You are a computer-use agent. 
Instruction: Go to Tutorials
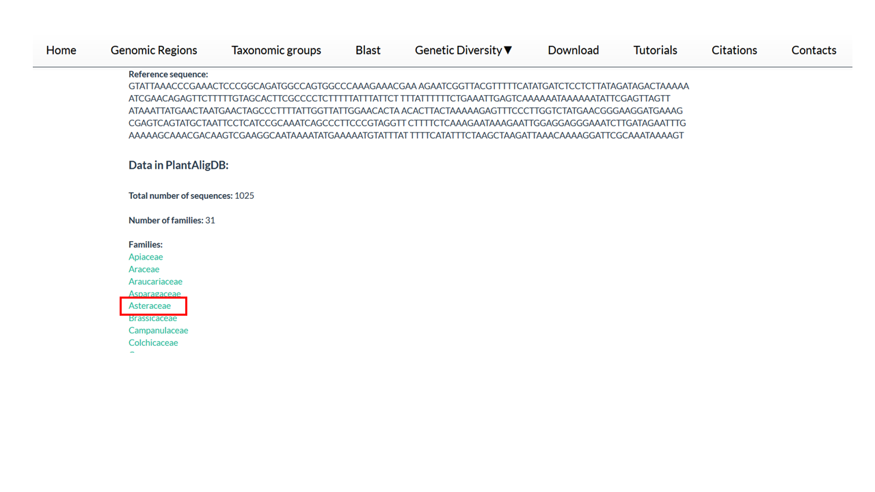[x=656, y=50]
